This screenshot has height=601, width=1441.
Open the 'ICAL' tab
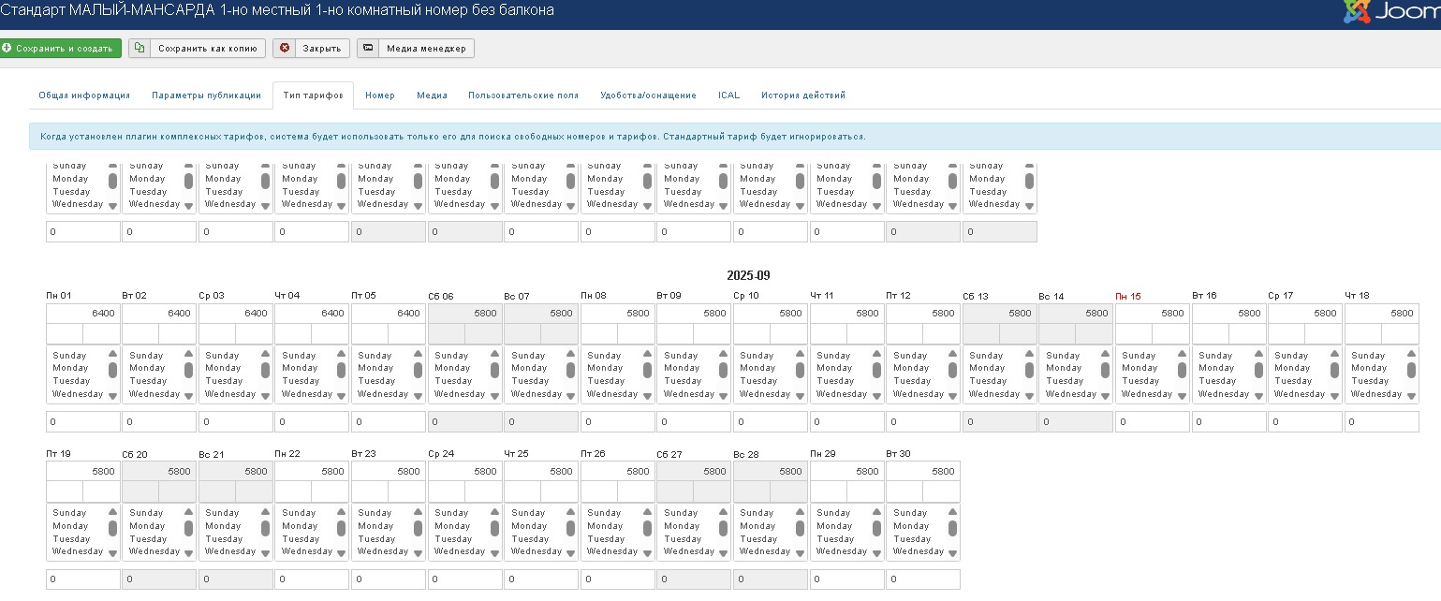click(x=728, y=95)
